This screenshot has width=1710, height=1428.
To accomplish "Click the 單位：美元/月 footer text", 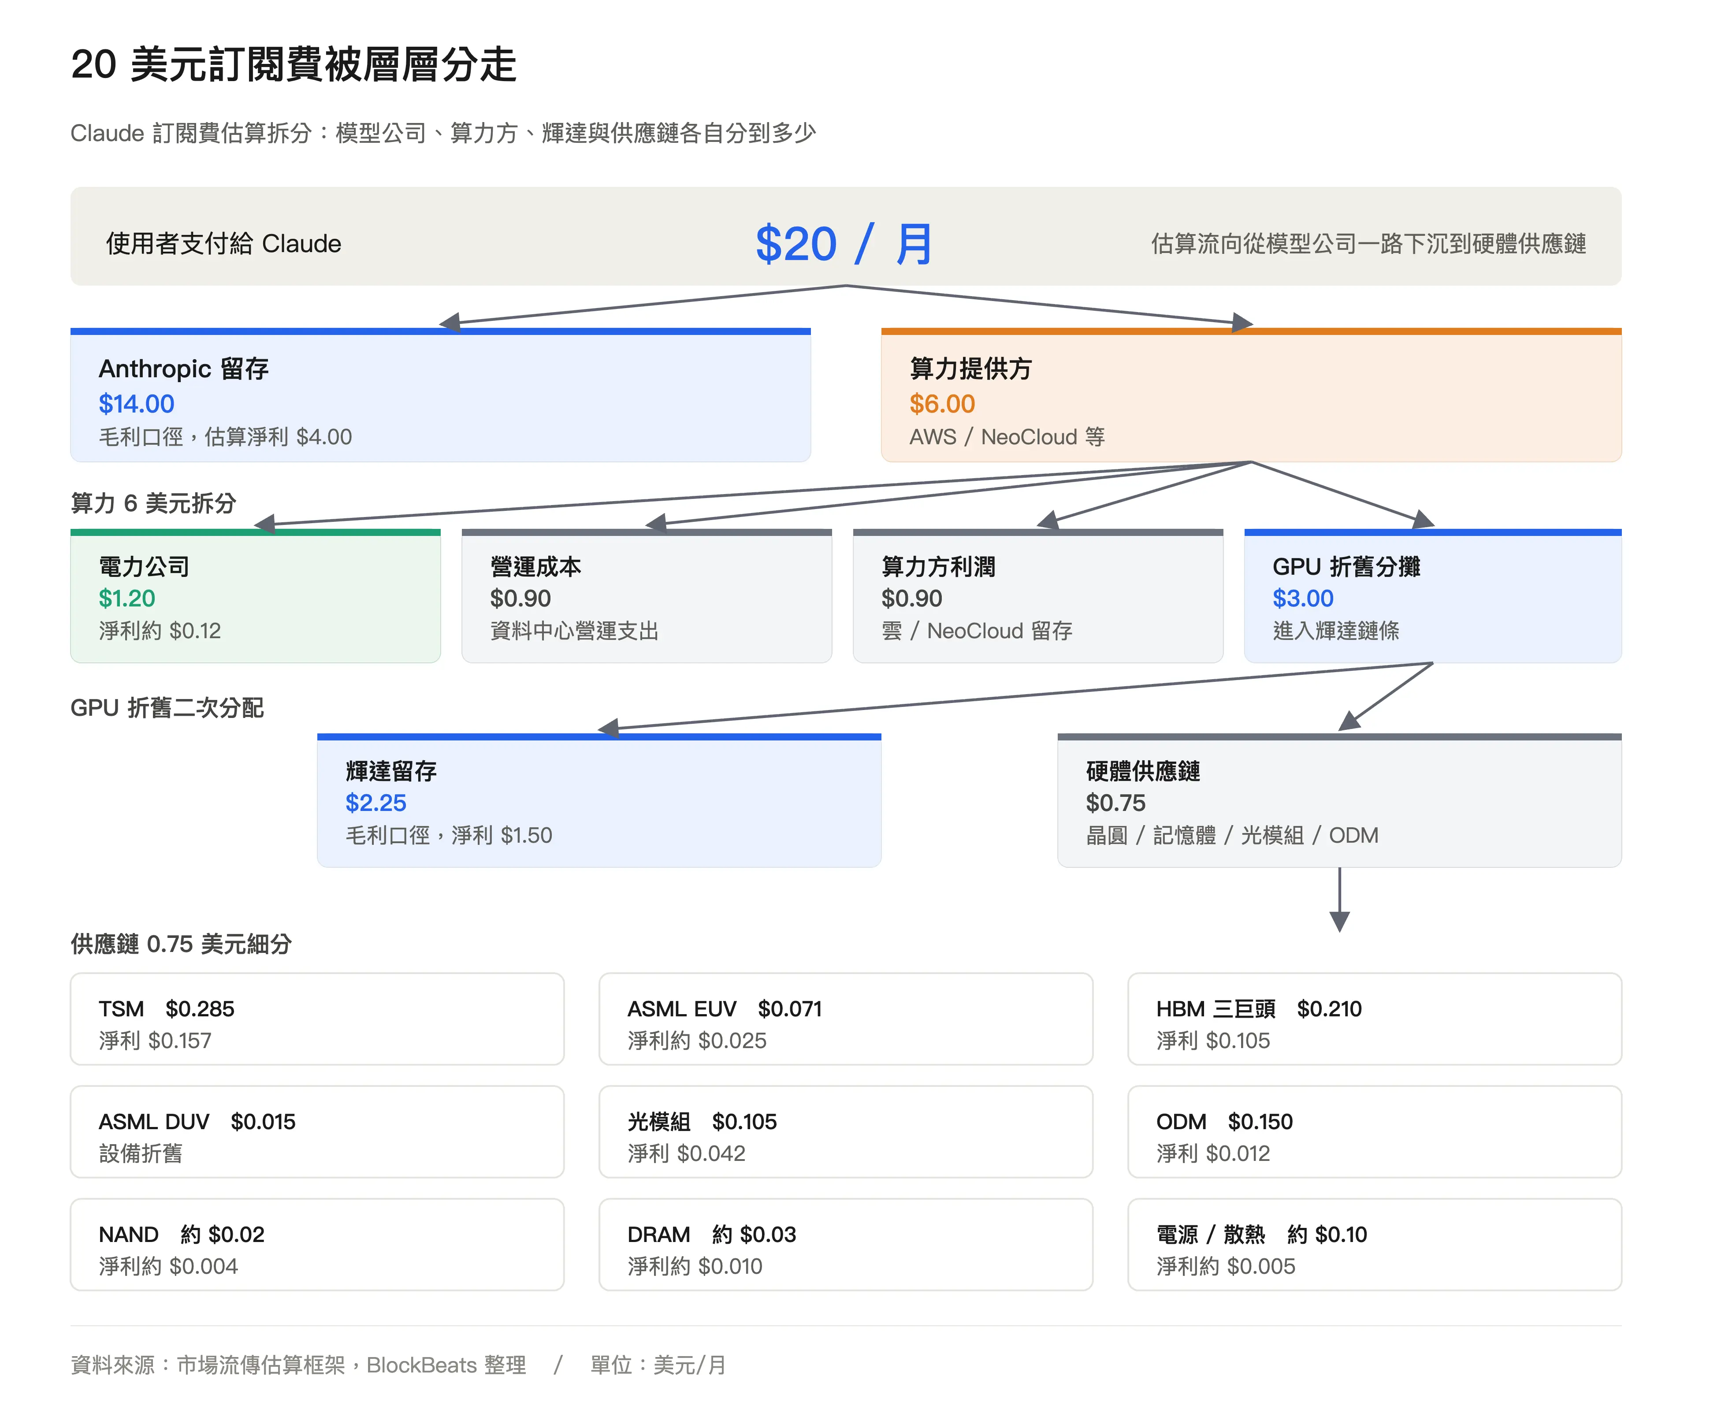I will pos(658,1365).
